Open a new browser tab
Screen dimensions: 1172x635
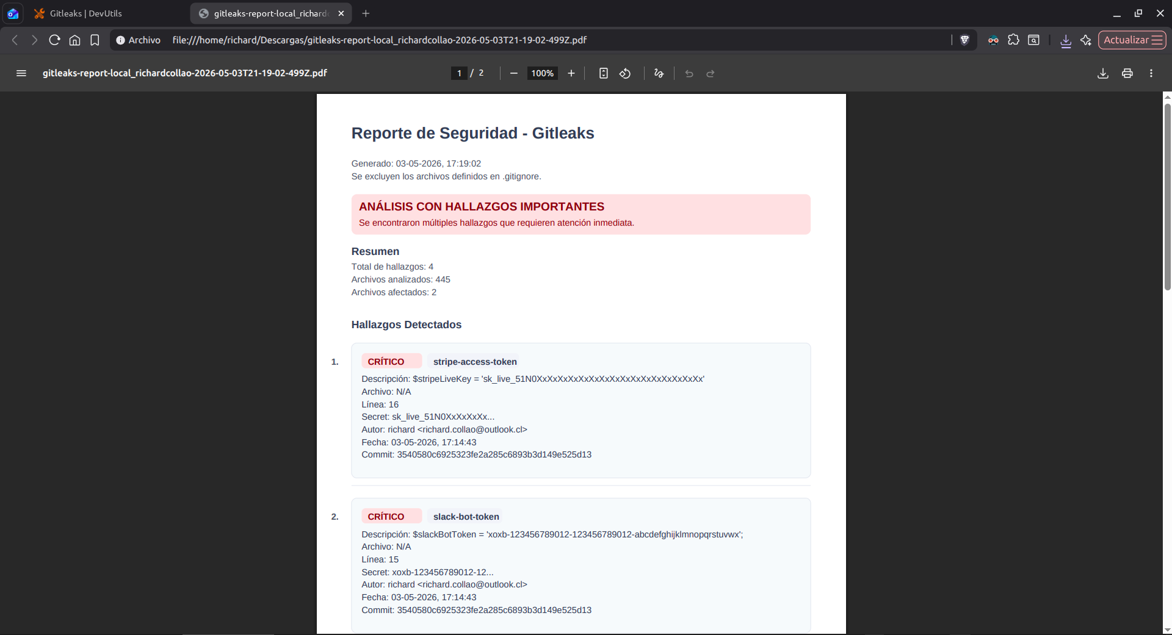(x=366, y=13)
